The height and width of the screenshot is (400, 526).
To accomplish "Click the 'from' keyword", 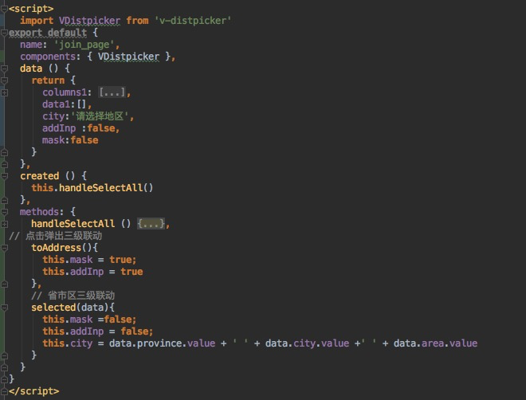I will [137, 21].
